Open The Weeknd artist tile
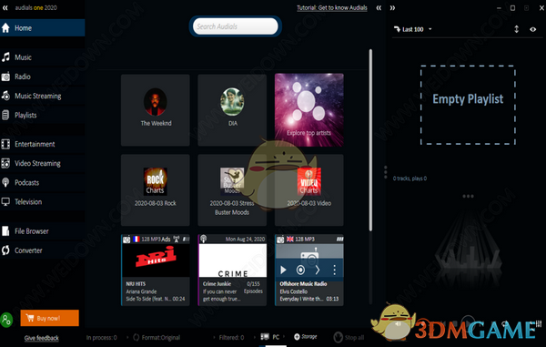Image resolution: width=546 pixels, height=347 pixels. [x=156, y=109]
